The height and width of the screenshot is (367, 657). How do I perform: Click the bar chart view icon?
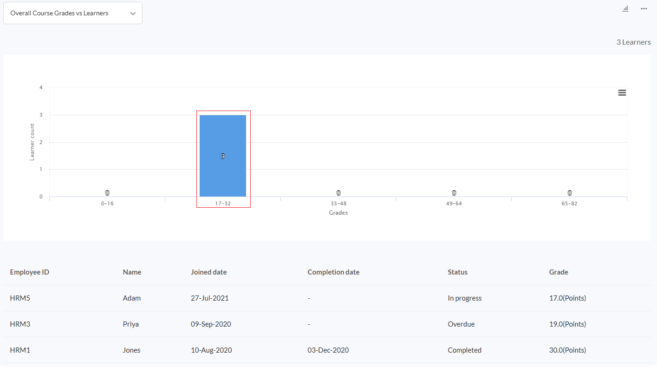click(625, 8)
